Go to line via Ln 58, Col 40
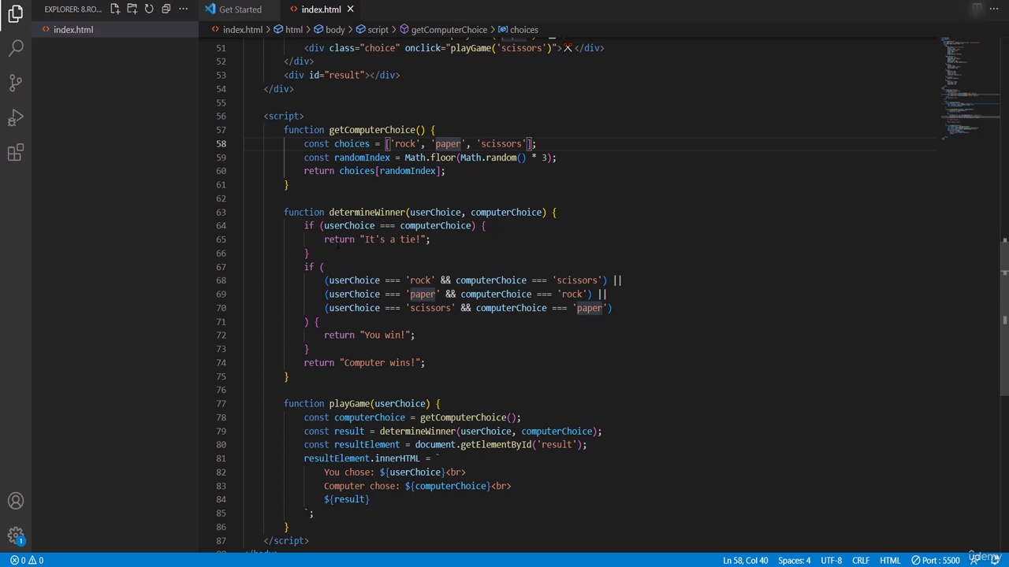Image resolution: width=1009 pixels, height=567 pixels. tap(745, 561)
